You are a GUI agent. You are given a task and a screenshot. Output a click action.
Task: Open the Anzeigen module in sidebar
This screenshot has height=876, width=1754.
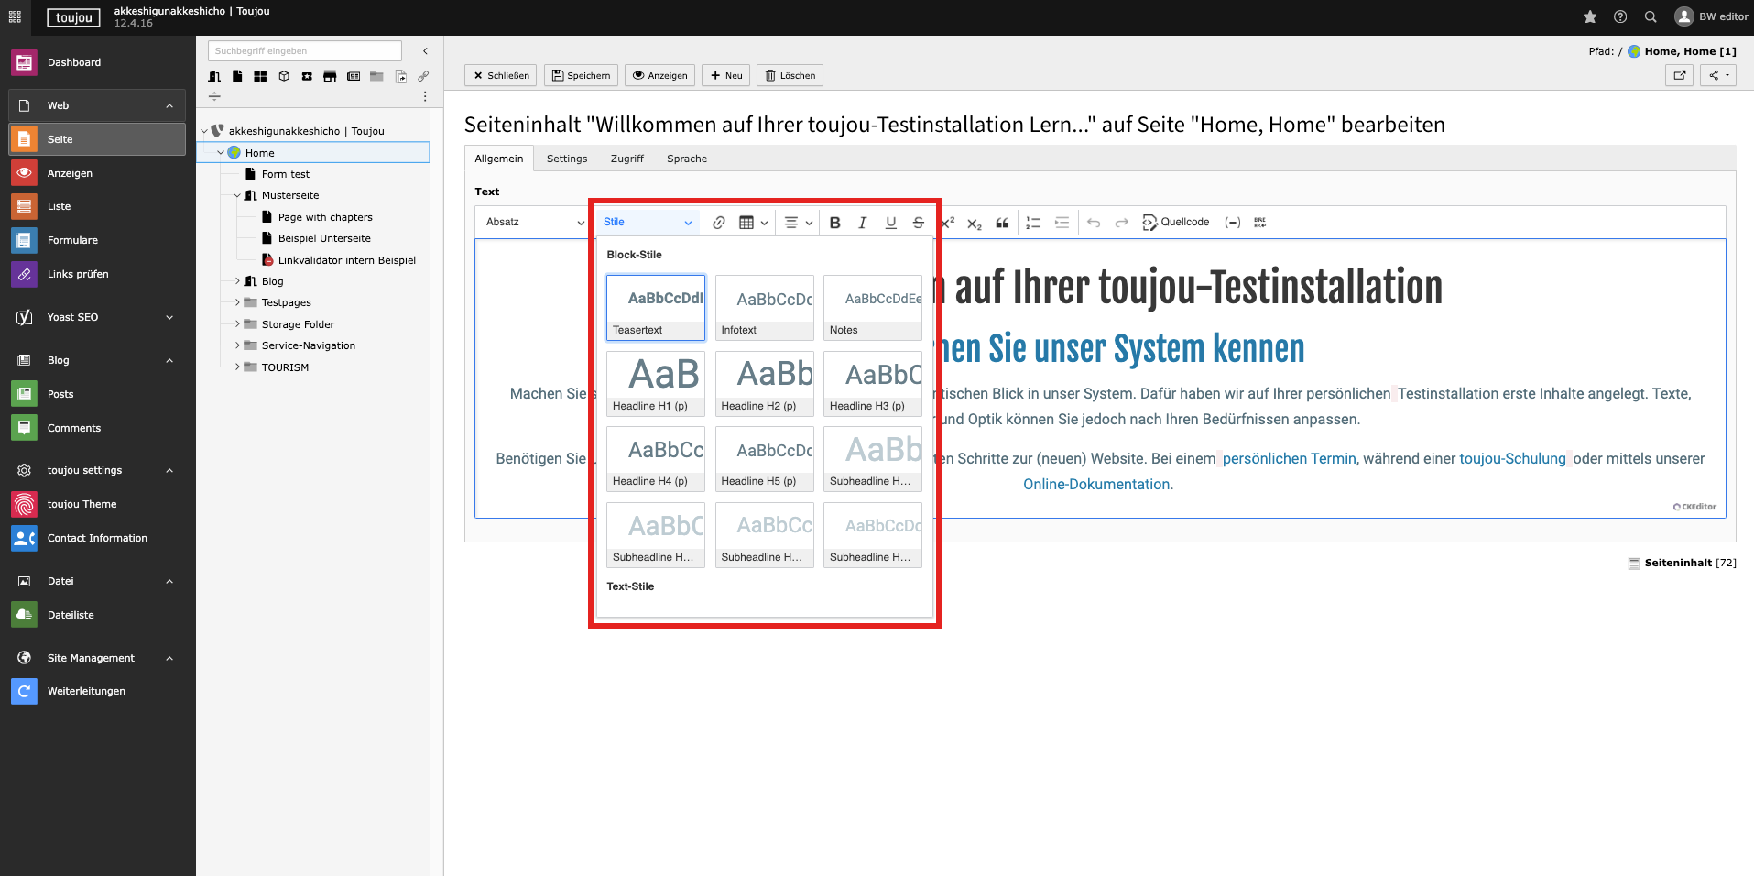pos(98,173)
